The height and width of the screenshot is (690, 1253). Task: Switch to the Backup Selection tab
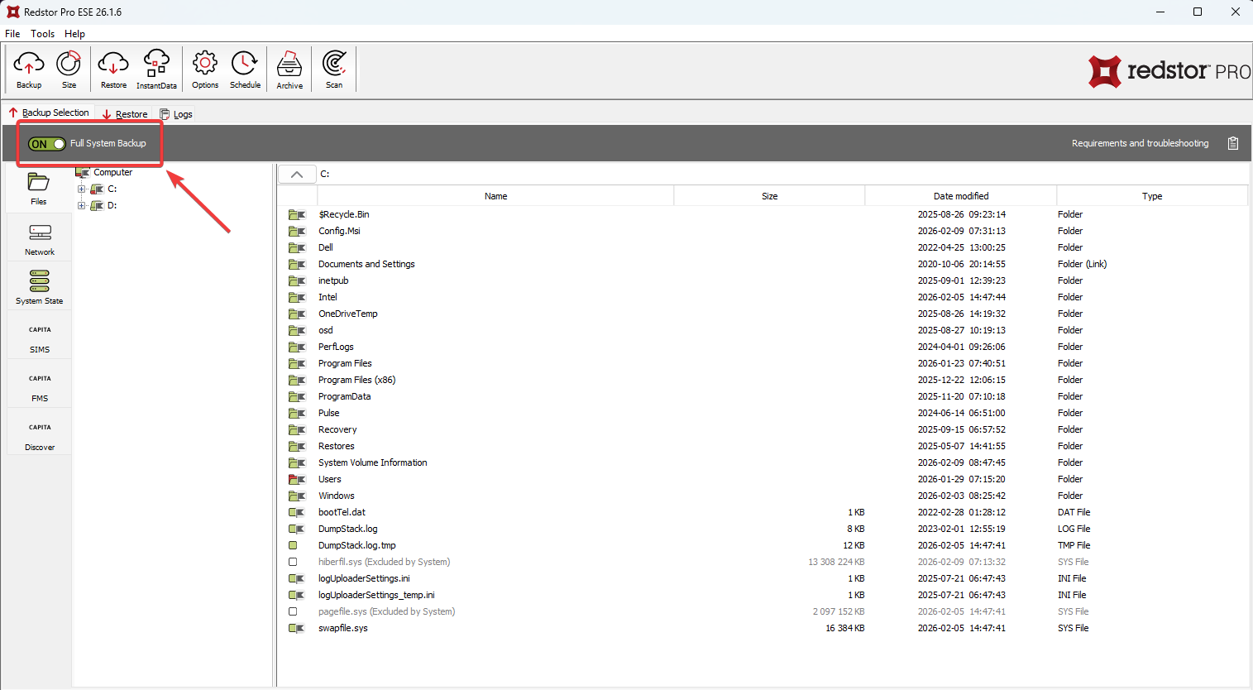pos(49,113)
